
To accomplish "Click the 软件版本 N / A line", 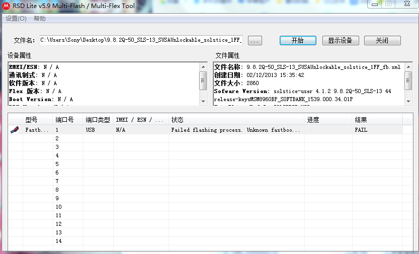I will 33,83.
